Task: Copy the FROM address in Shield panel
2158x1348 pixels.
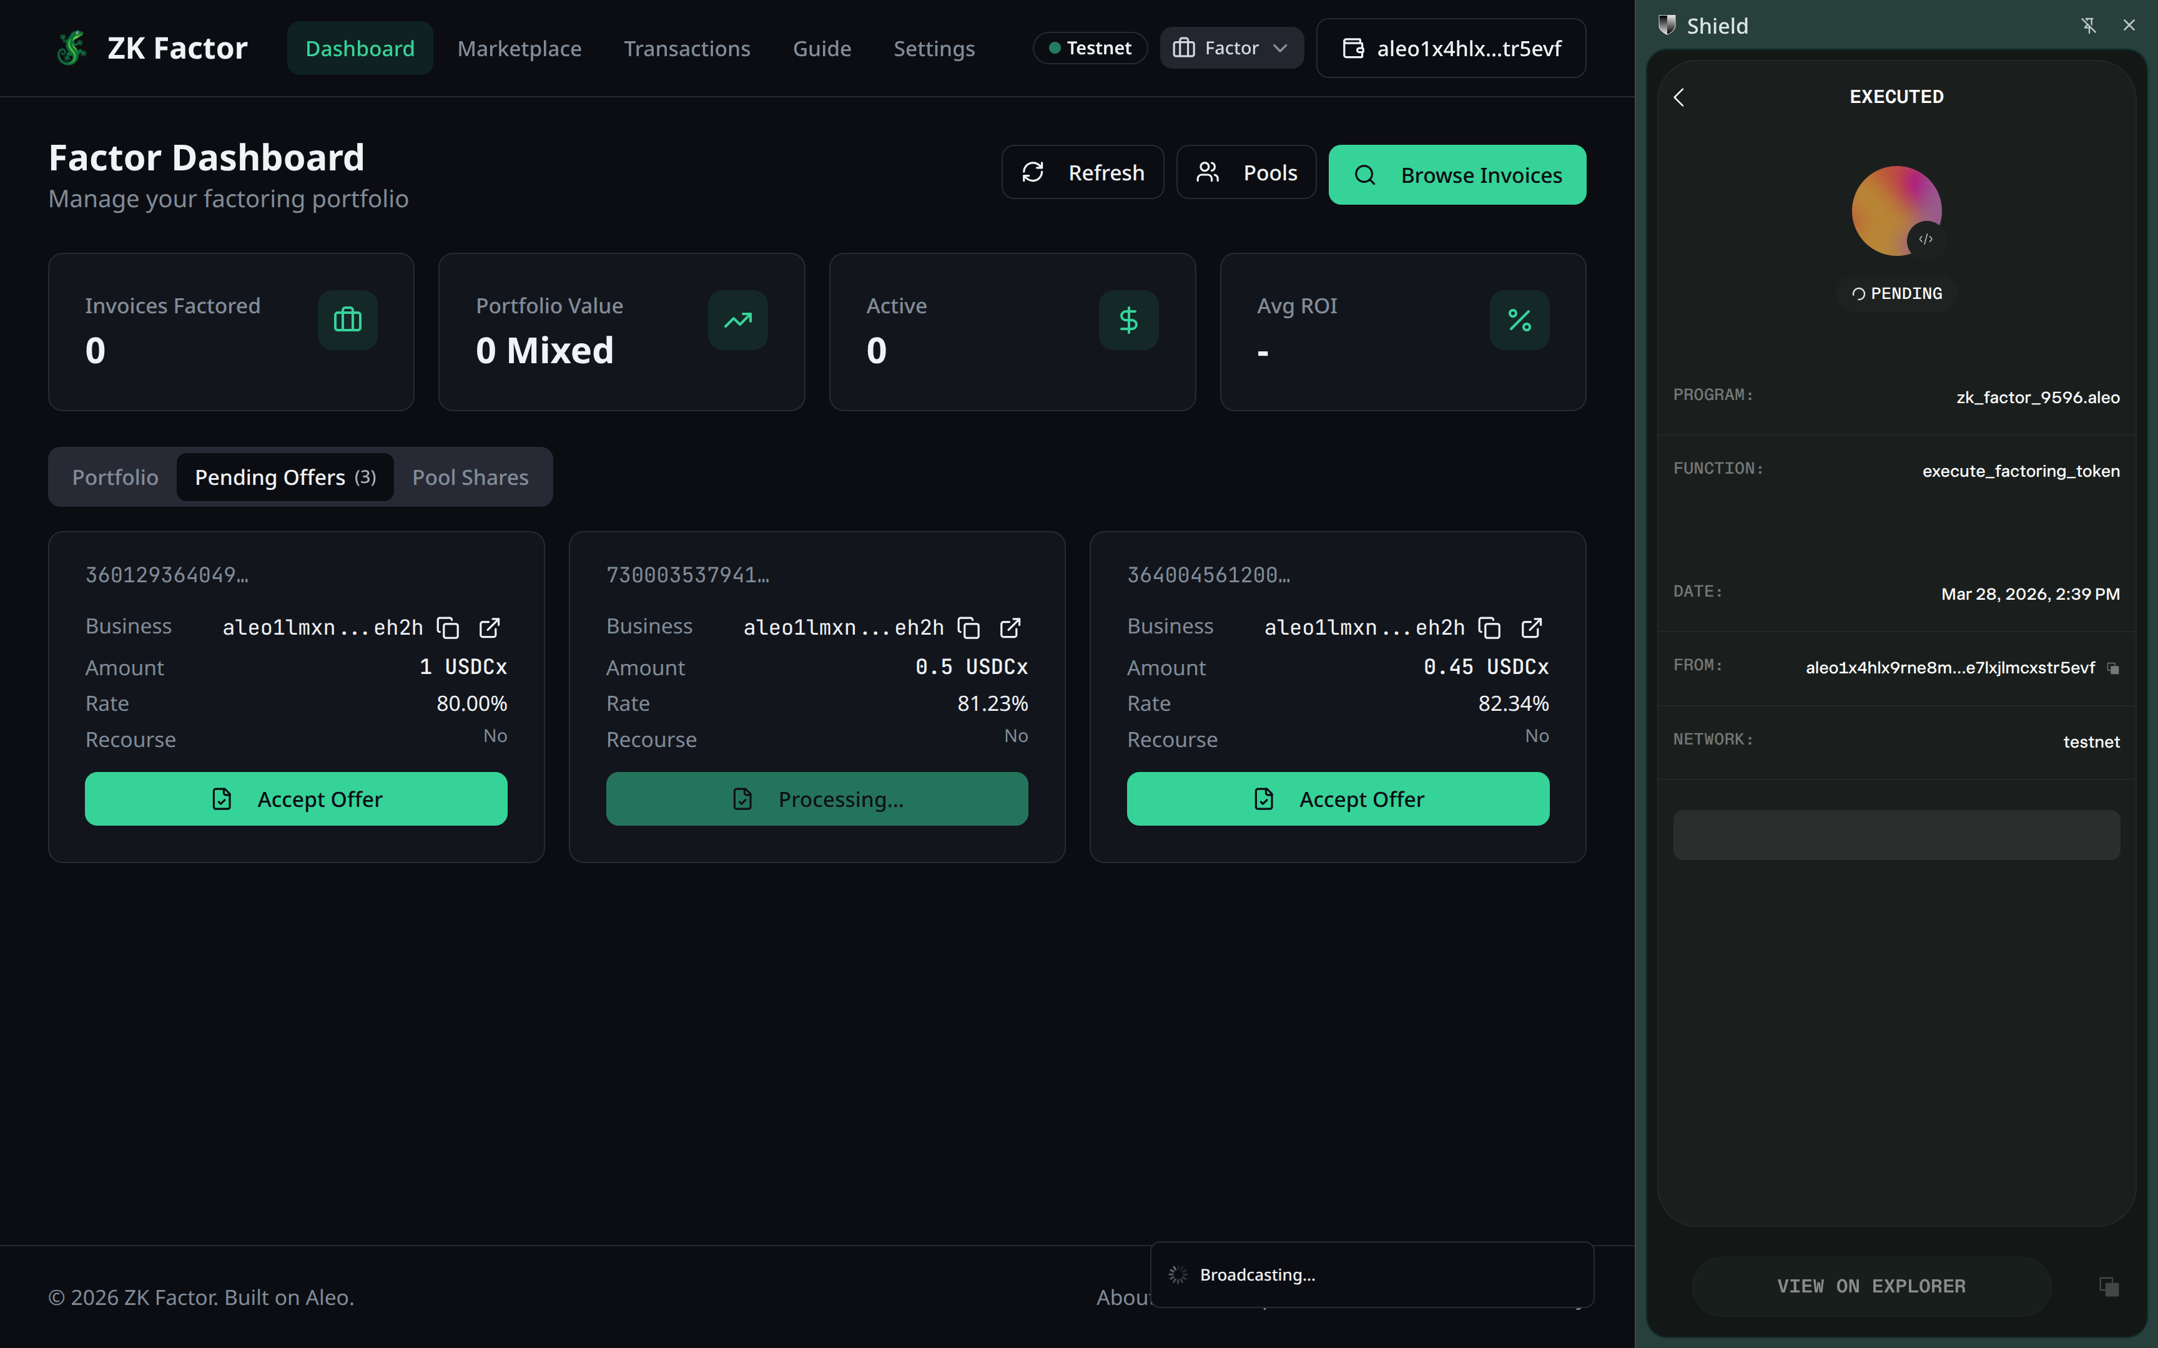Action: (2112, 668)
